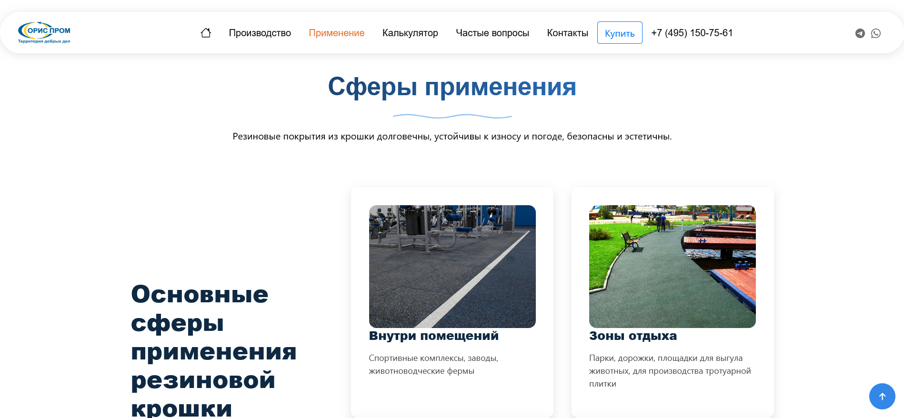Viewport: 904px width, 418px height.
Task: Call the phone number +7 (495) 150-75-61
Action: coord(692,33)
